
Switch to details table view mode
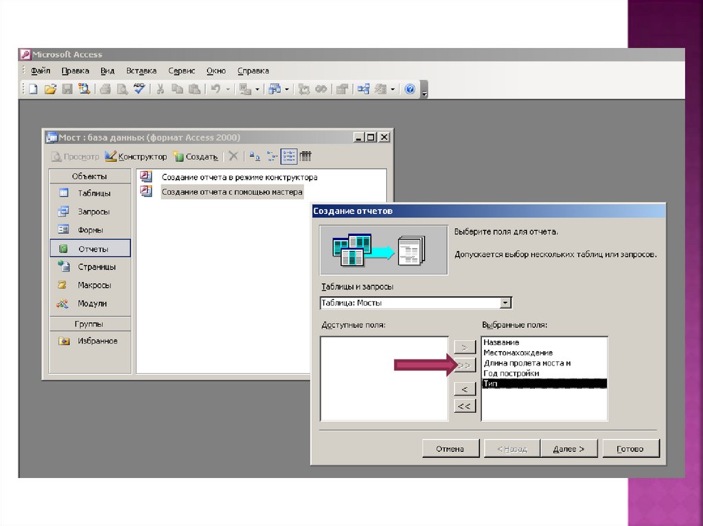(x=305, y=156)
